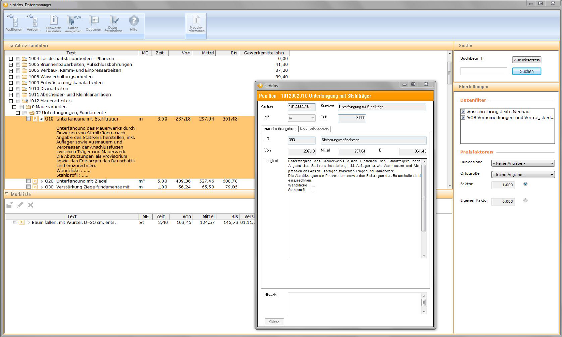Click the Suchen button
The width and height of the screenshot is (562, 337).
click(x=526, y=71)
